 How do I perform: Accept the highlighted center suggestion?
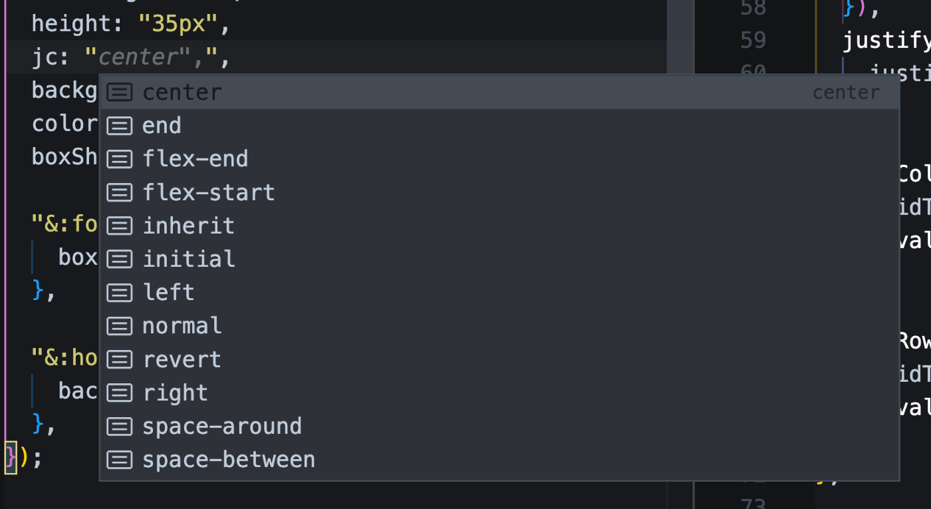tap(499, 92)
